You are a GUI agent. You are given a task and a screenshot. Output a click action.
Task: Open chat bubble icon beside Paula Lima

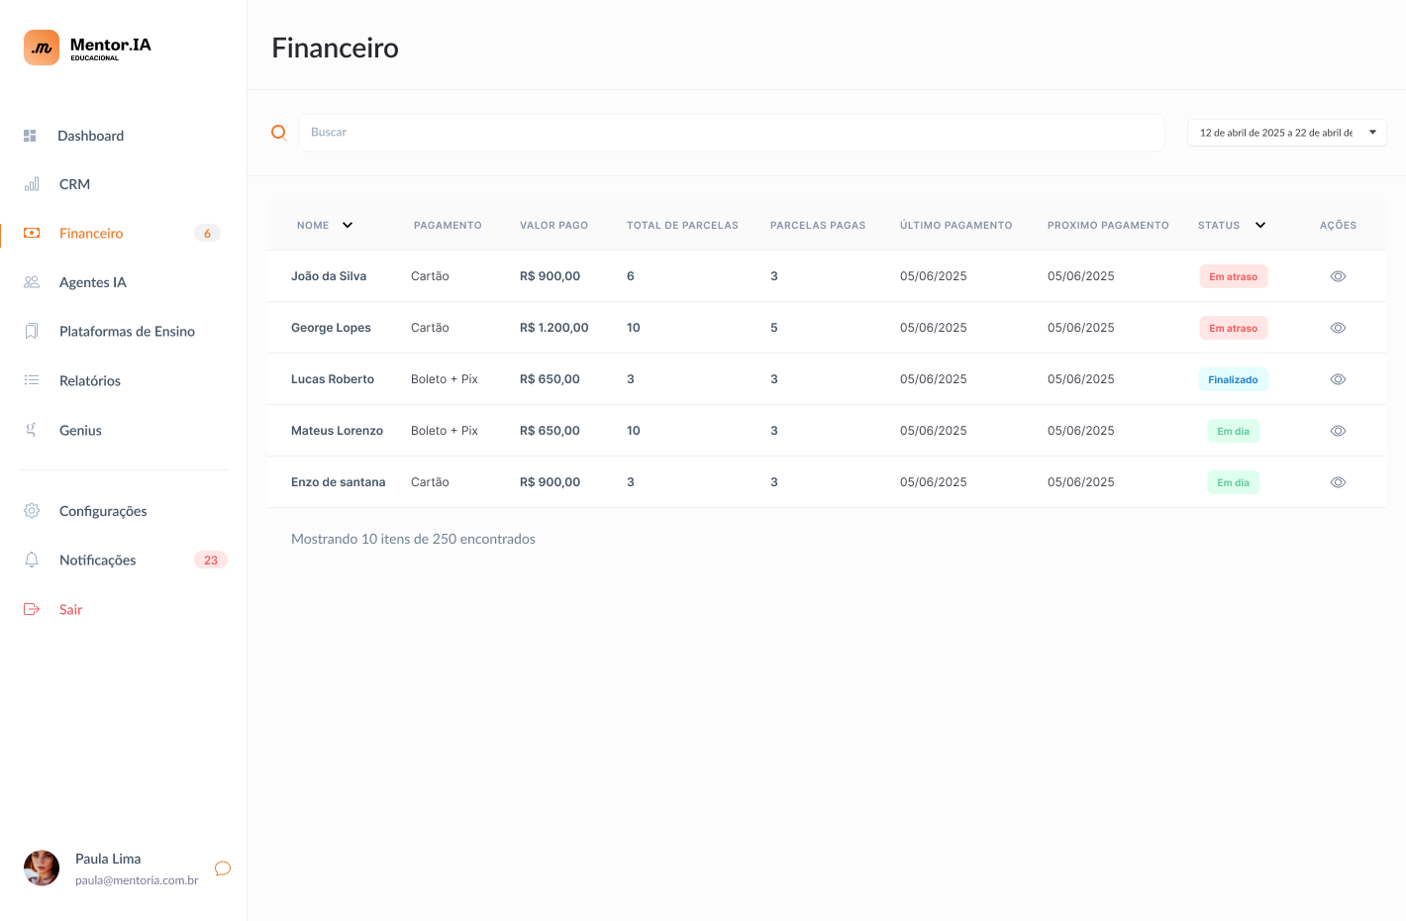[x=223, y=869]
